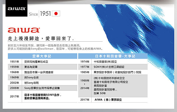This screenshot has width=177, height=112.
Task: Click the 1951年 row in the Aiwa timeline
Action: point(42,61)
